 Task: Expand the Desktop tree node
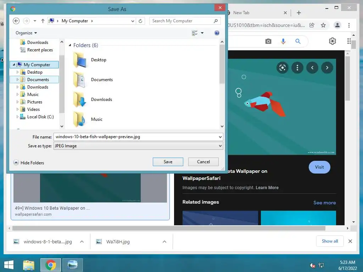[x=17, y=72]
